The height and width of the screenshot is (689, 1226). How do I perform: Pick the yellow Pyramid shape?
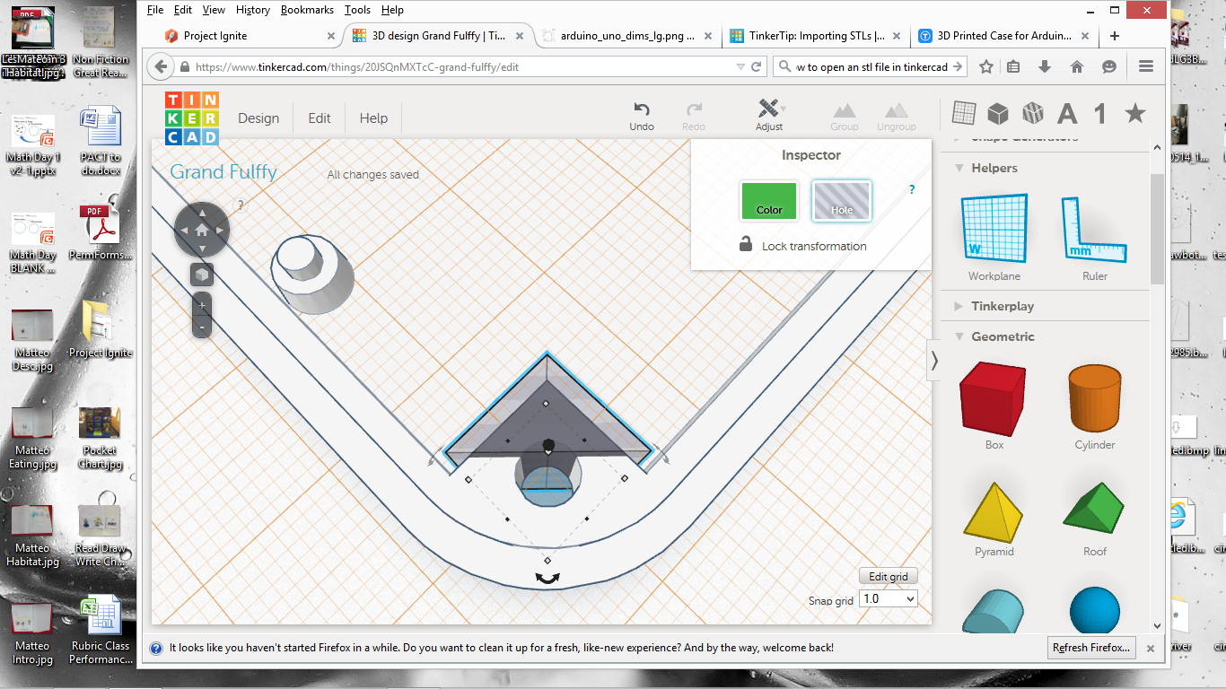(x=994, y=512)
